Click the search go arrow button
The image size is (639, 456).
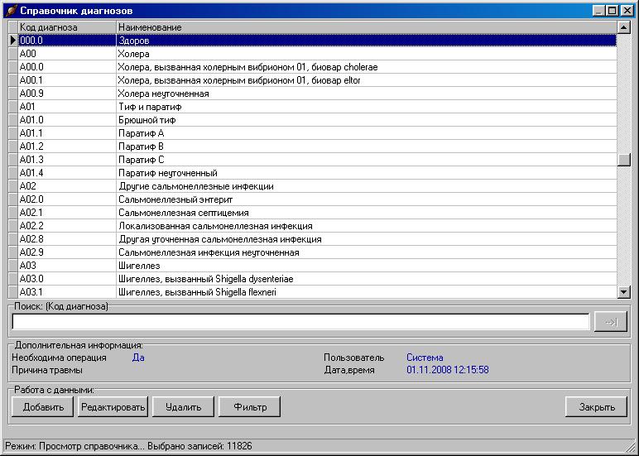(610, 322)
